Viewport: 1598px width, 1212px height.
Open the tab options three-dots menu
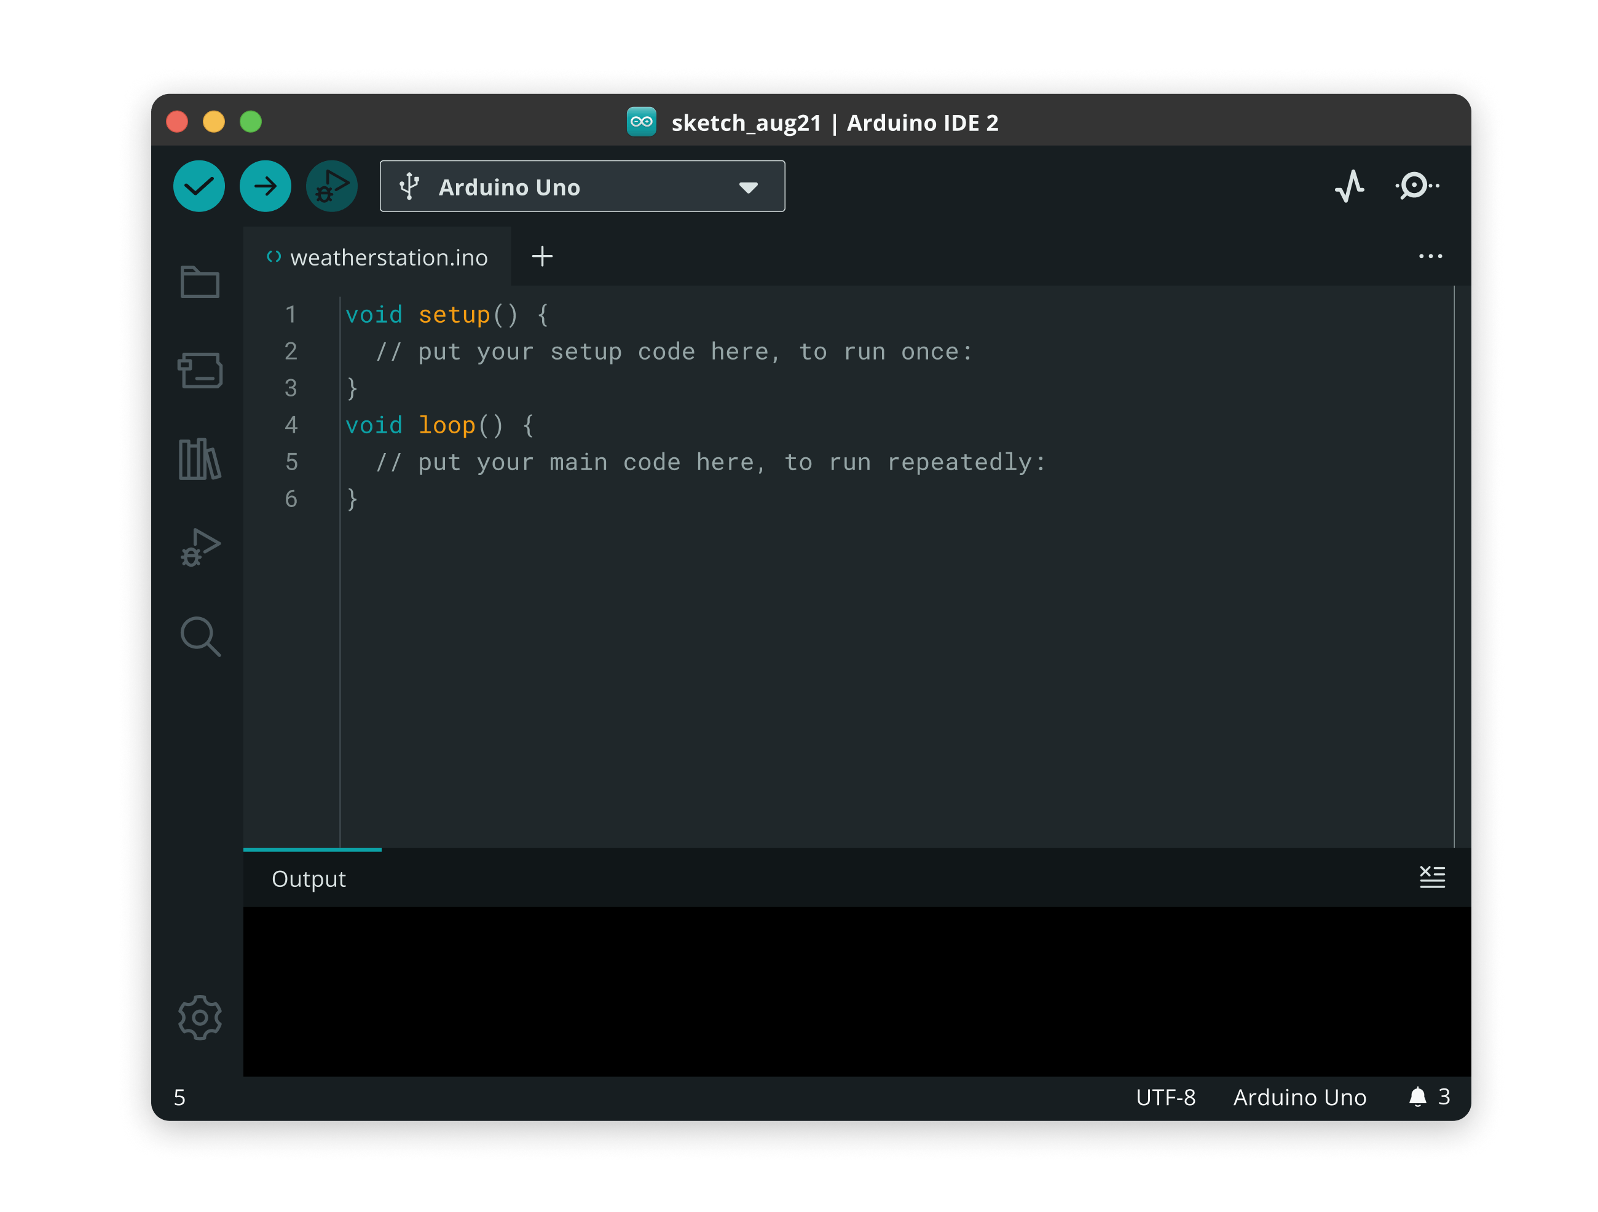tap(1430, 256)
